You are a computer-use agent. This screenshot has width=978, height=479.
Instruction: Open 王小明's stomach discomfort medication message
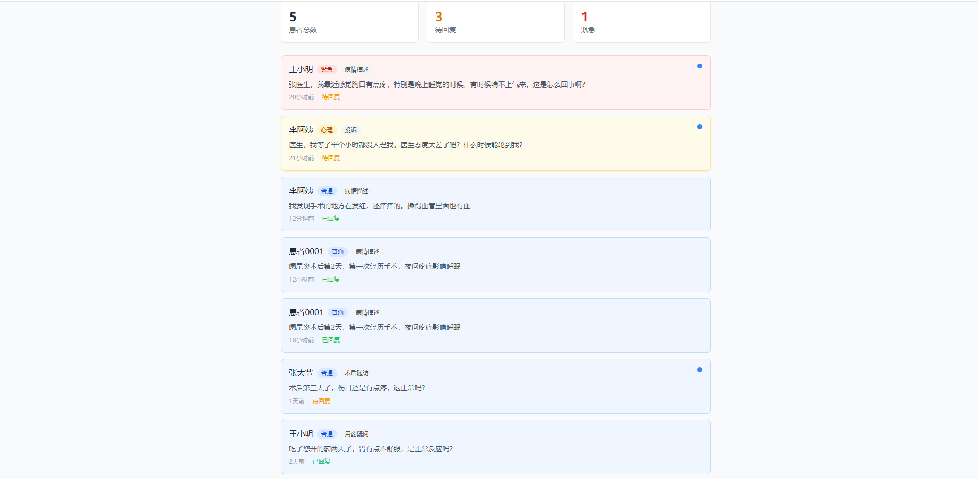click(371, 449)
